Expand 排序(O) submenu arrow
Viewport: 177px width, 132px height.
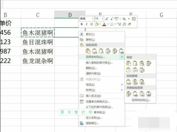(122, 90)
